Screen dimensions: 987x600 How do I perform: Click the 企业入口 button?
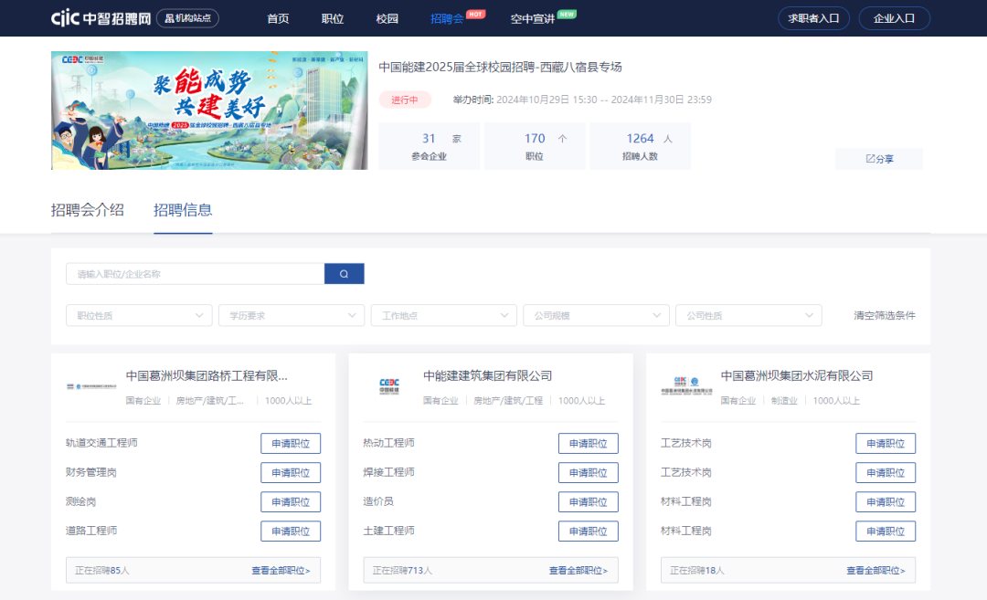click(x=895, y=18)
